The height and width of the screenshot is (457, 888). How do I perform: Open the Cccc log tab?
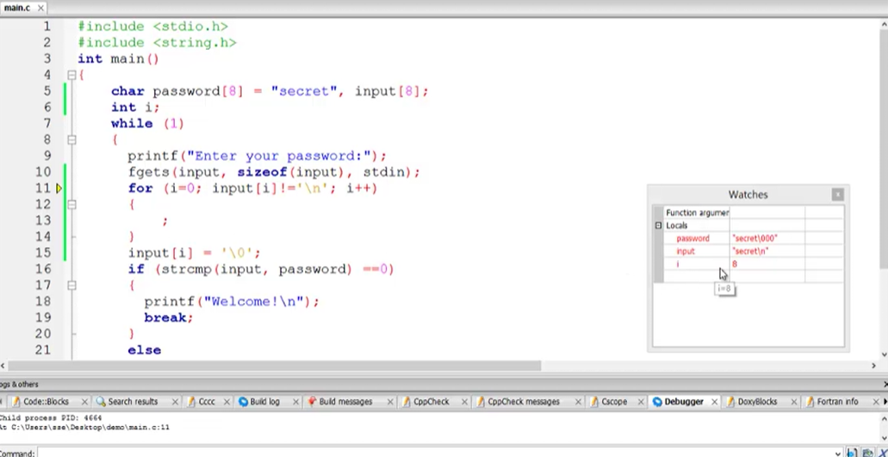click(207, 402)
